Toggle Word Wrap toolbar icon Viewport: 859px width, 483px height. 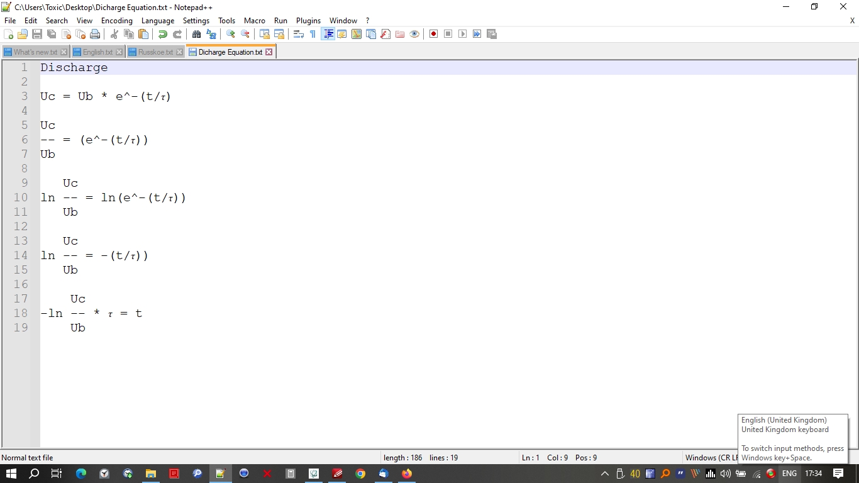pyautogui.click(x=299, y=34)
